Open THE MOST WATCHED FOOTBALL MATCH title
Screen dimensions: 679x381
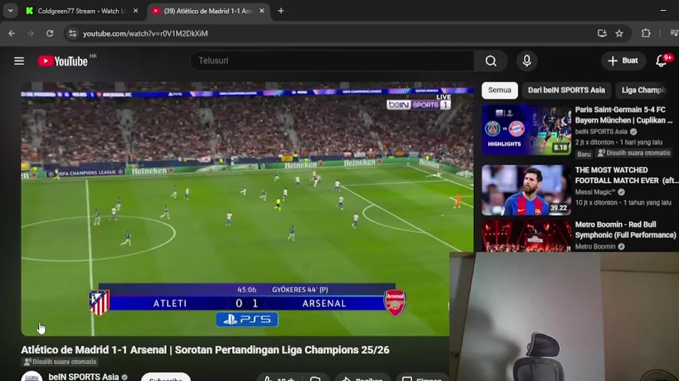(x=626, y=175)
